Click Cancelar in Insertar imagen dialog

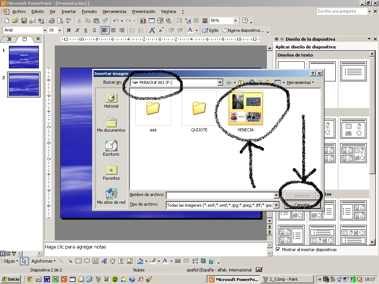click(302, 205)
